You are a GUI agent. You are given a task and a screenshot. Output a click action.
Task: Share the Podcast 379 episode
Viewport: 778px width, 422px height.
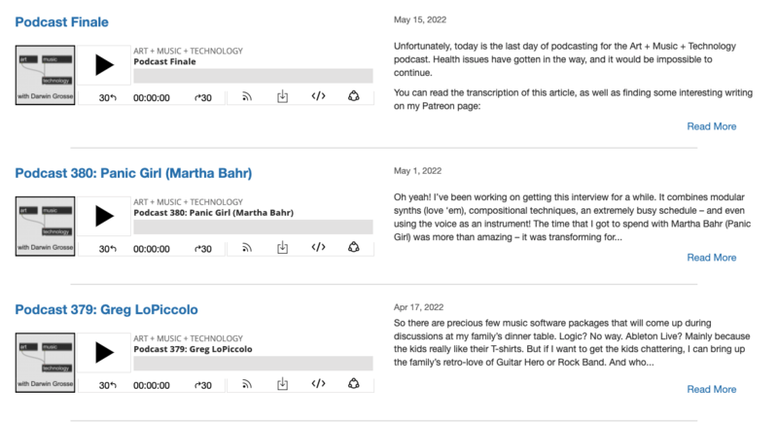point(354,384)
